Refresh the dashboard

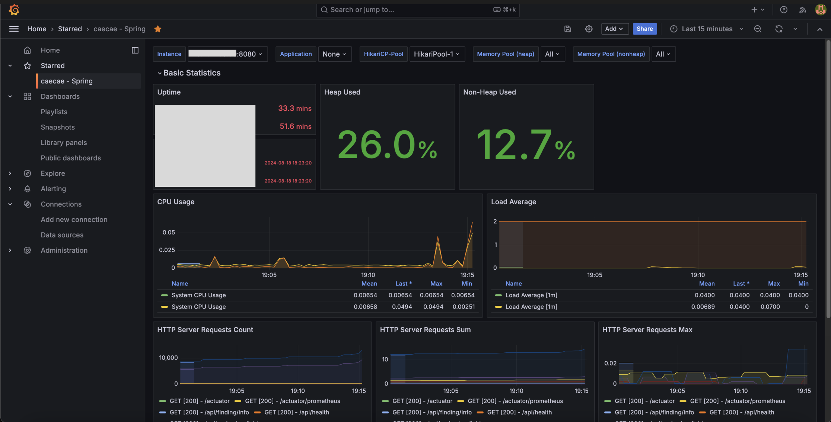(x=779, y=29)
